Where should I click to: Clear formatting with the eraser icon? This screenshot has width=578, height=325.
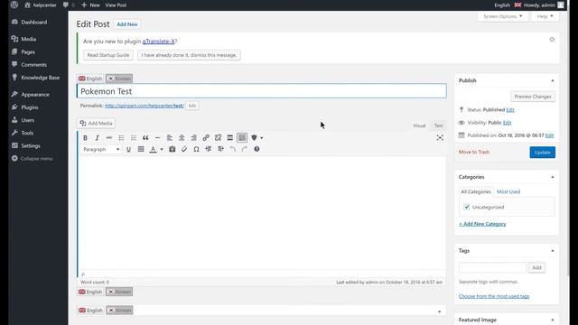(x=184, y=149)
